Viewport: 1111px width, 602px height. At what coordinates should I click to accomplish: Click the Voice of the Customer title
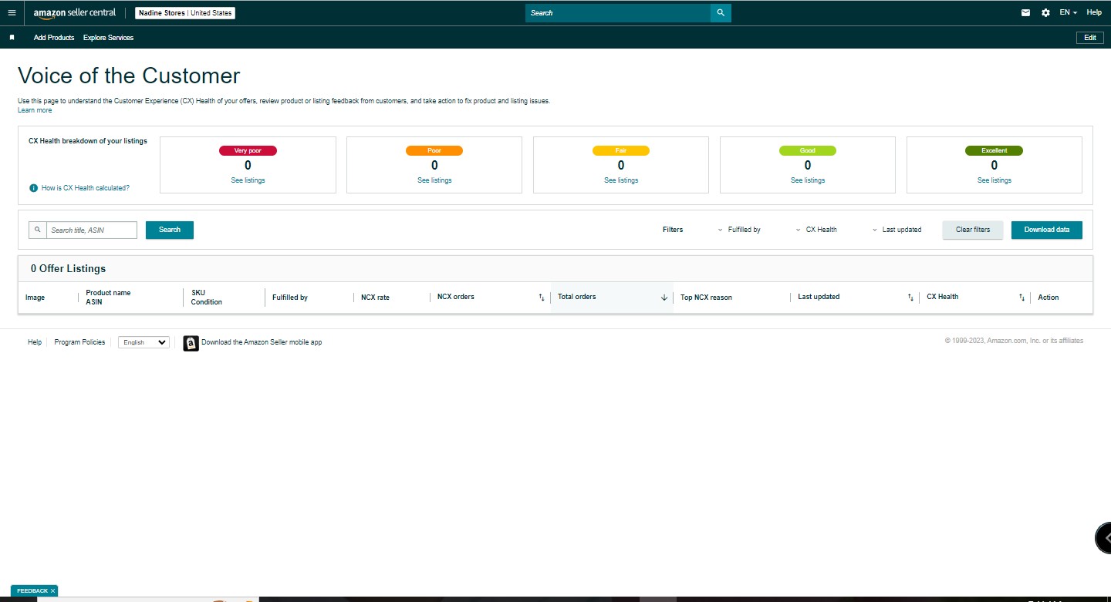(x=129, y=76)
